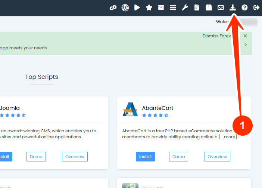
Task: Click the WHMCS gear logo thumbnail
Action: [x=130, y=185]
